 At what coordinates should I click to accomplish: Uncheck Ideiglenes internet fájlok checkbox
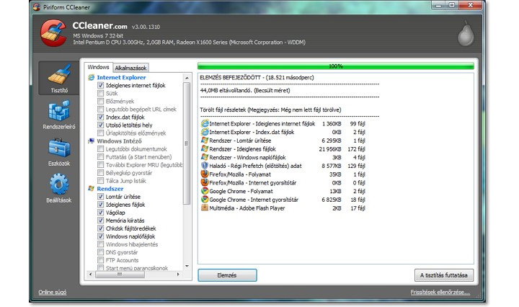(x=101, y=86)
